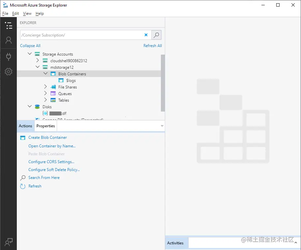Clear the search box with the X
This screenshot has width=301, height=250.
click(x=146, y=35)
